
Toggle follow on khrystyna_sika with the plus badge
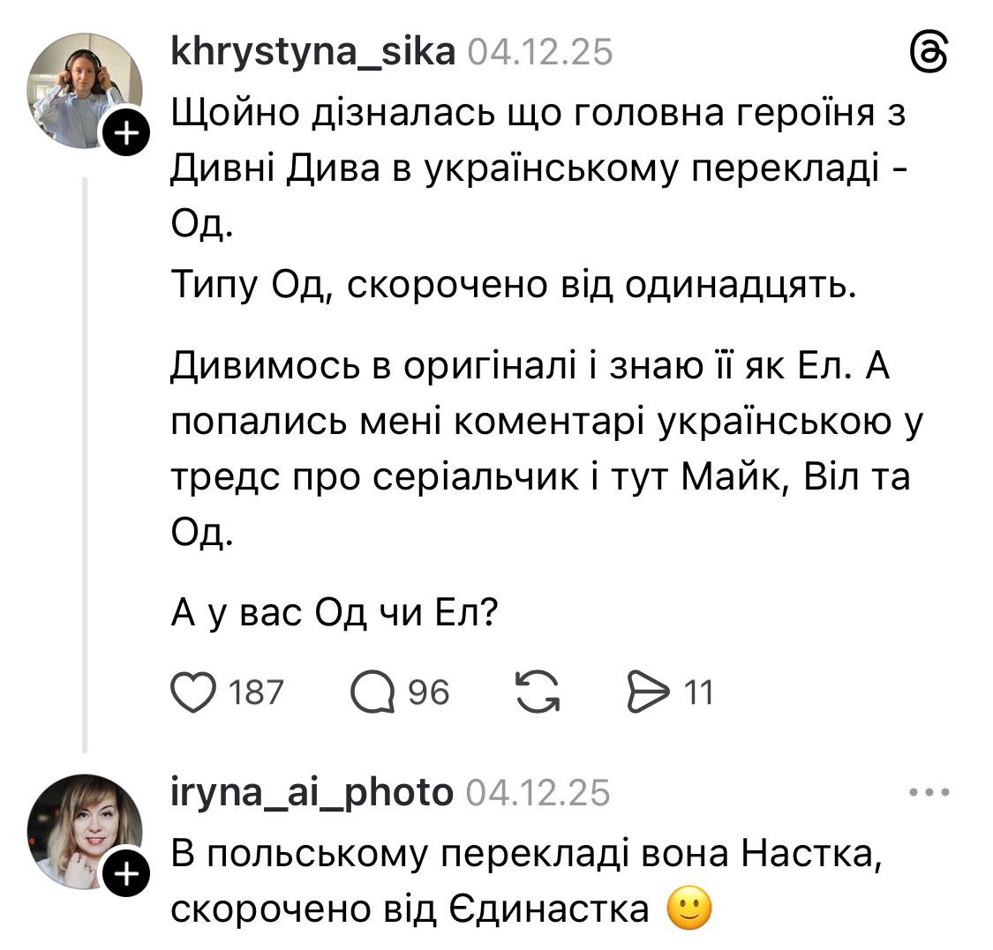127,133
